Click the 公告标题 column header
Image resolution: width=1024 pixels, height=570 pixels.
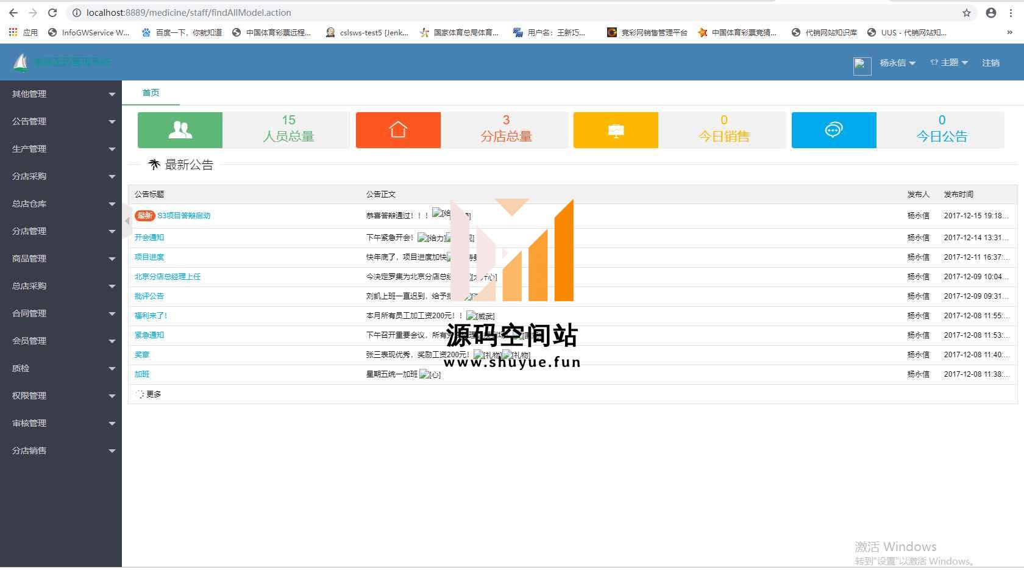[149, 194]
